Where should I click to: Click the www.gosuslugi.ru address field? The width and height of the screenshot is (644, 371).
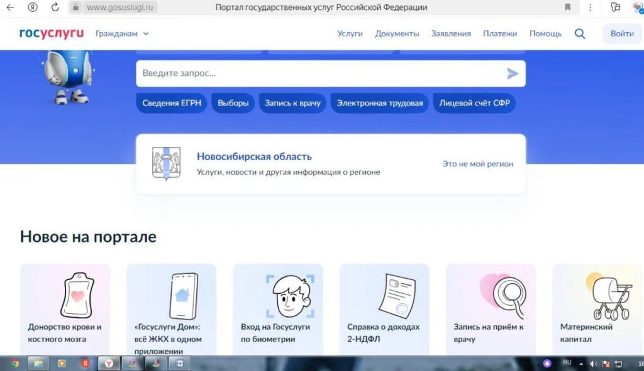tap(120, 8)
